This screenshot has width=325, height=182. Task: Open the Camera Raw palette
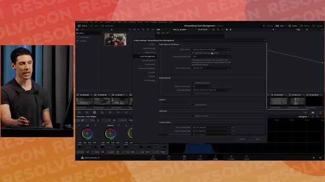(x=79, y=112)
